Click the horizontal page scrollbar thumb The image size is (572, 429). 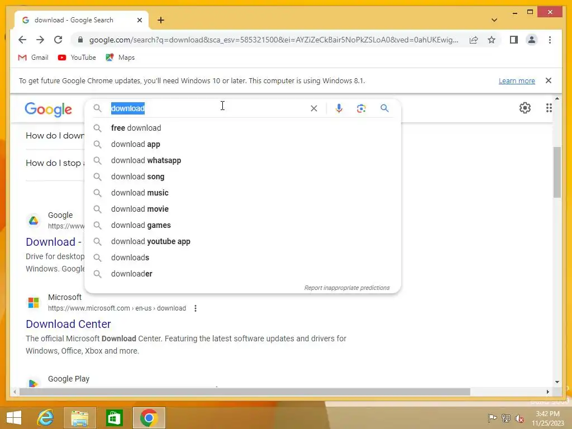click(245, 392)
